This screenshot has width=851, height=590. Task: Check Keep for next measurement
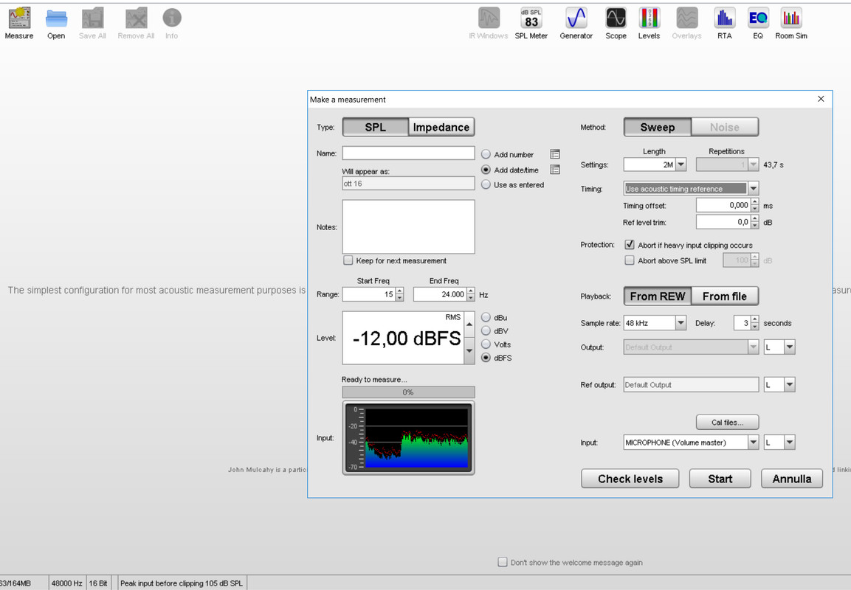[348, 261]
